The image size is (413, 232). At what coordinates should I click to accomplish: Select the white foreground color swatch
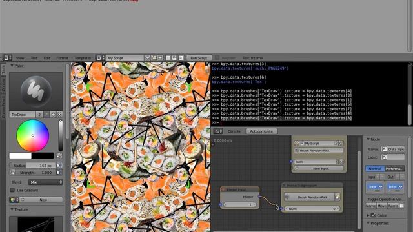point(20,156)
